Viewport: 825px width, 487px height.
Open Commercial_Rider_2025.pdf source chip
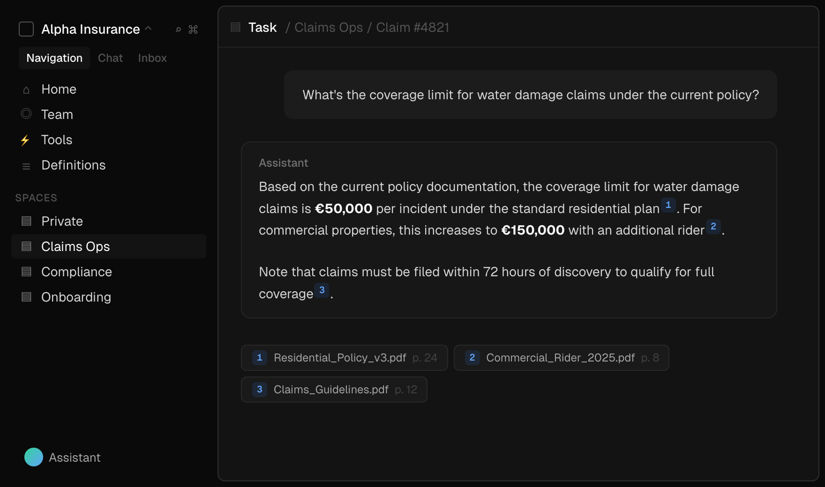point(561,358)
